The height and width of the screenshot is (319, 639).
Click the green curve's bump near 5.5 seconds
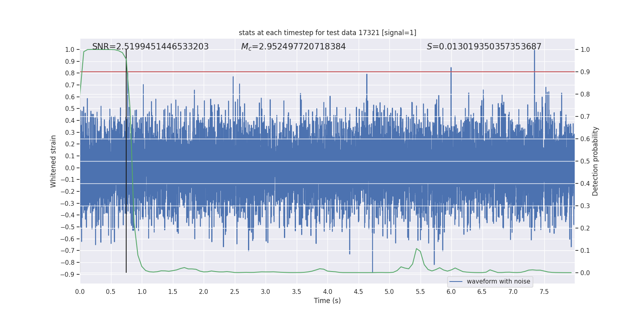coord(417,249)
